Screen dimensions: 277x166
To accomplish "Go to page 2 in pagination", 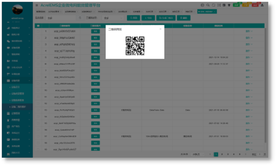I will click(x=222, y=154).
